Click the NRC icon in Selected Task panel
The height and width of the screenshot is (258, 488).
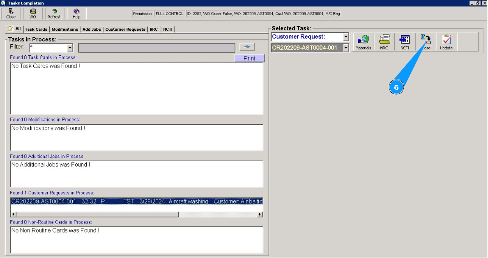[x=384, y=42]
